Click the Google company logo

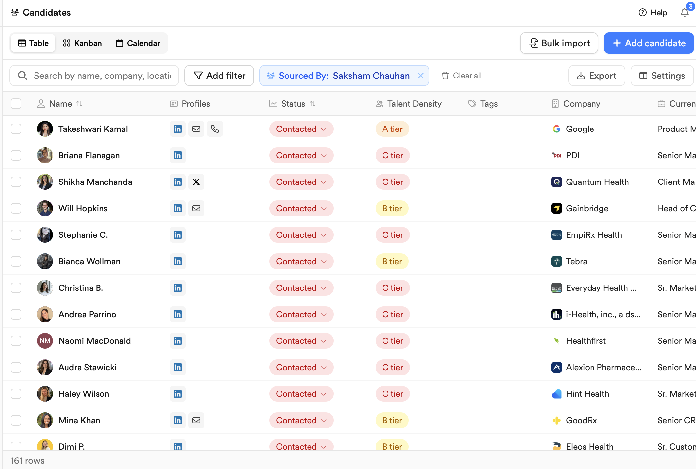[x=557, y=129]
